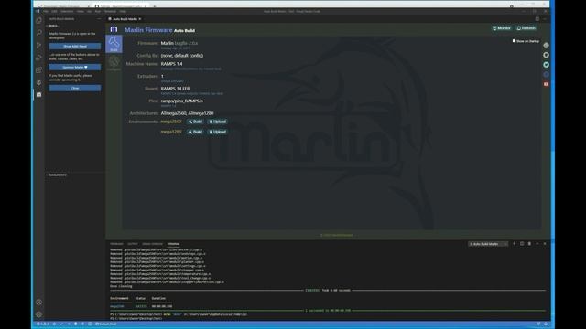Open the Extensions view
The width and height of the screenshot is (586, 329).
pos(38,69)
